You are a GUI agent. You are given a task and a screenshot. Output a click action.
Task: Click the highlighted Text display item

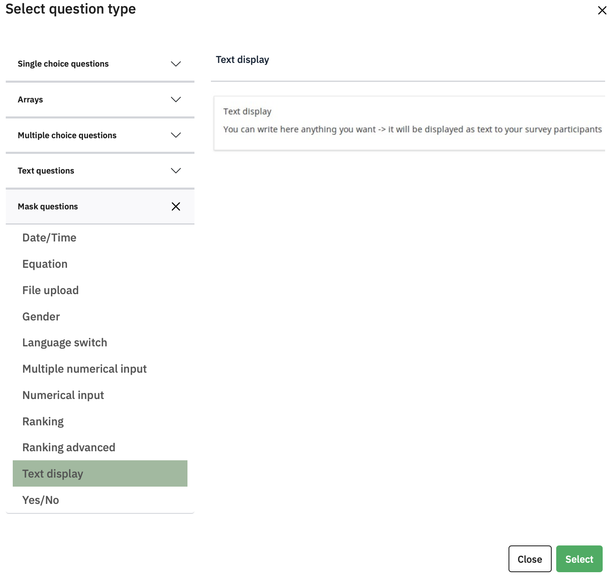100,474
